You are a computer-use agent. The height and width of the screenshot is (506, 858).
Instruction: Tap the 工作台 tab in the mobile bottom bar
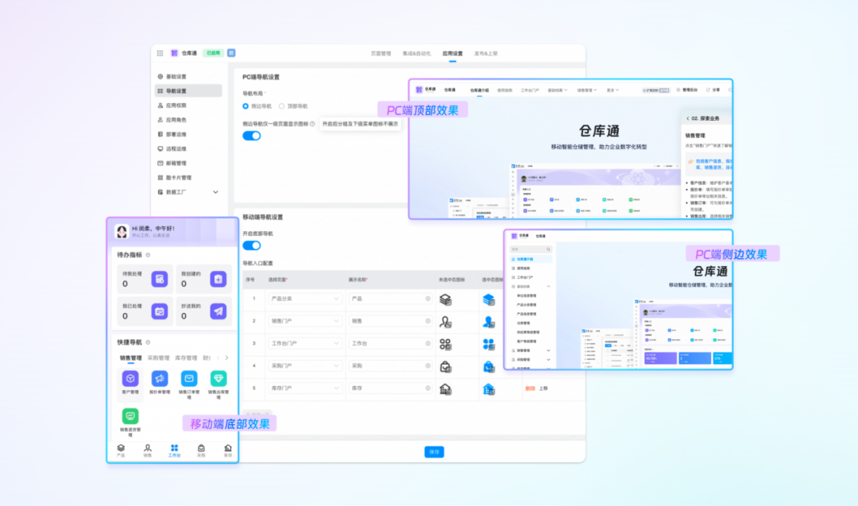[174, 450]
